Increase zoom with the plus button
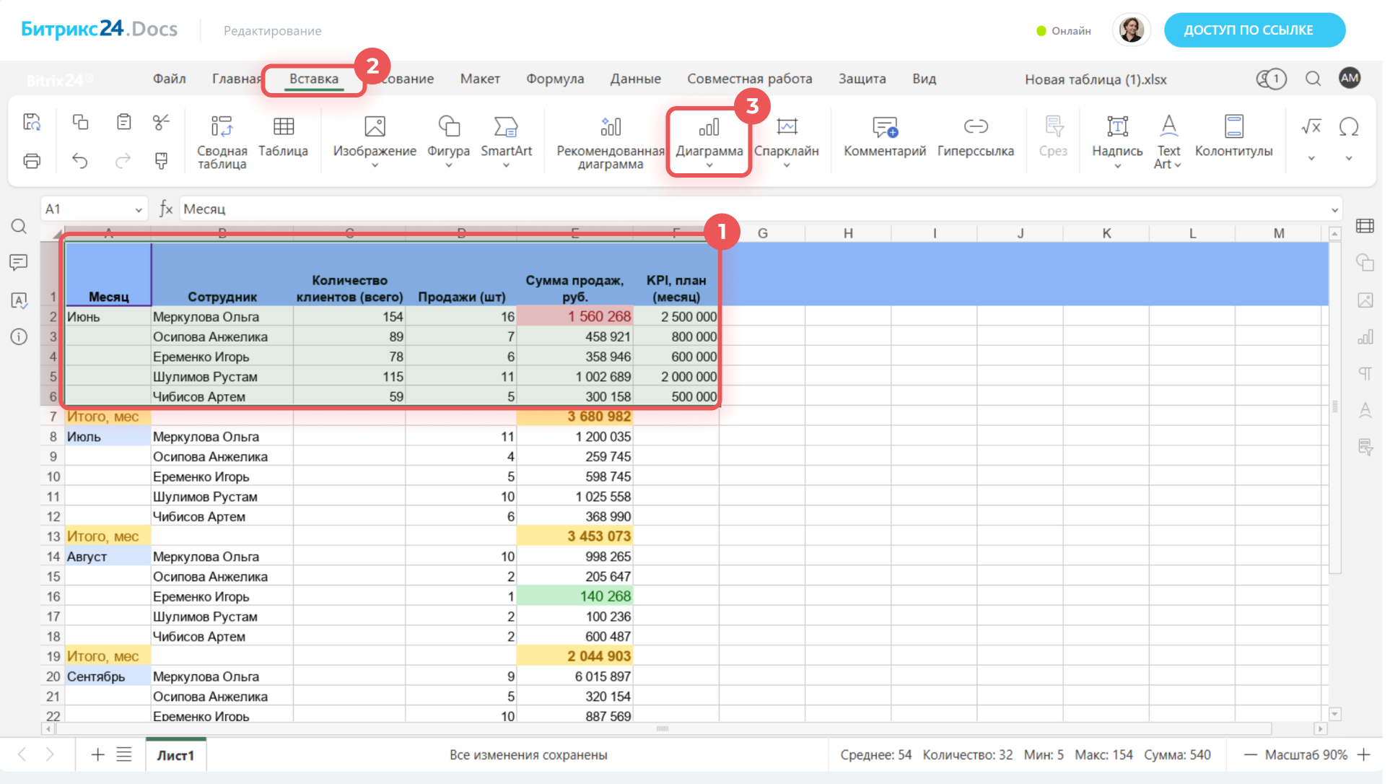 tap(1363, 754)
